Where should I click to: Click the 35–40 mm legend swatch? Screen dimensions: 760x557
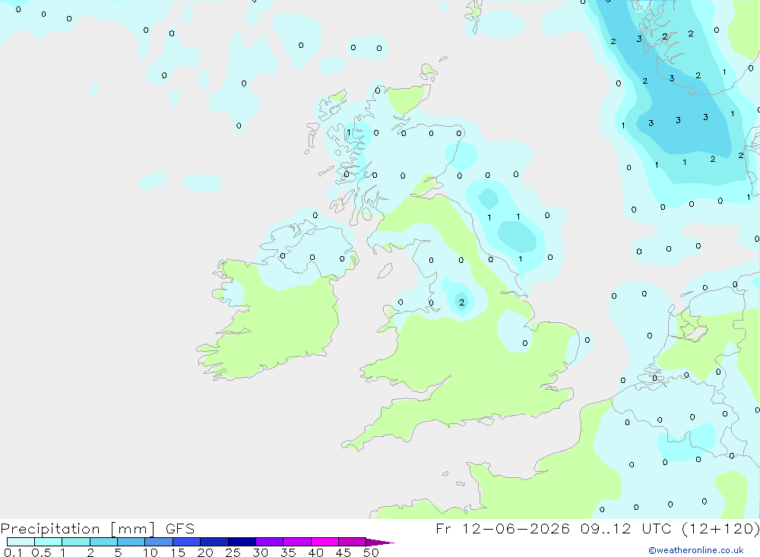point(297,542)
